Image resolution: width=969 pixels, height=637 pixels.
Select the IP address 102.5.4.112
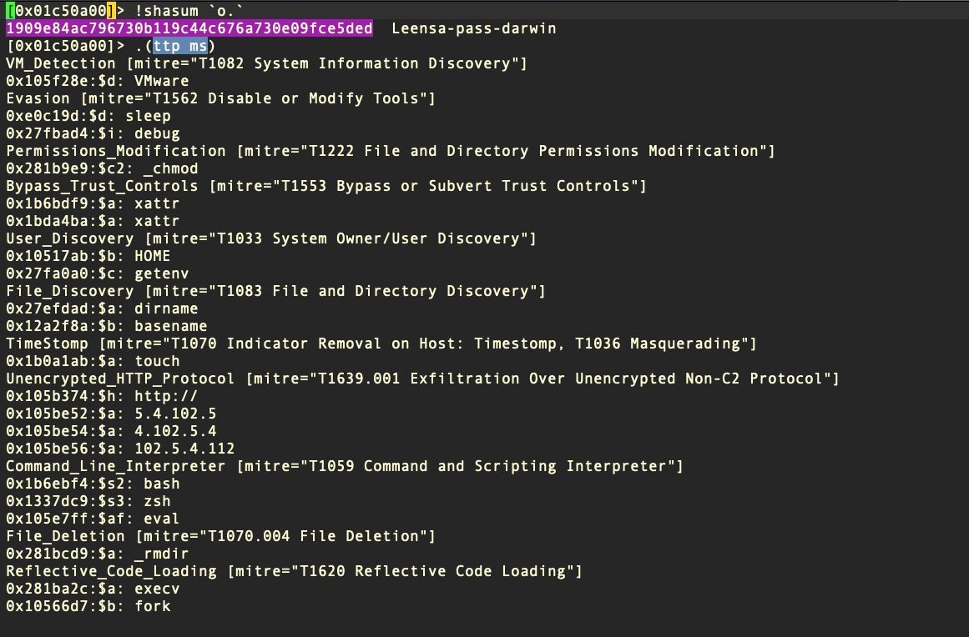pyautogui.click(x=184, y=449)
